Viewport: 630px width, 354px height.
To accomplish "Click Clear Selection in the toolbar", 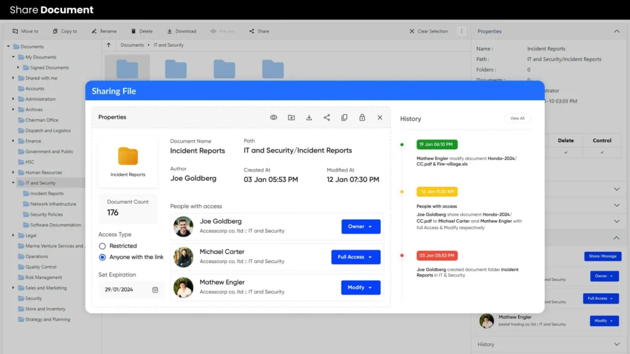I will pyautogui.click(x=429, y=31).
